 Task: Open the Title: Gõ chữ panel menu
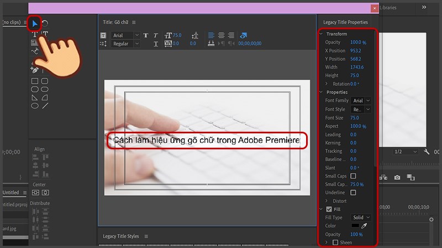point(134,22)
